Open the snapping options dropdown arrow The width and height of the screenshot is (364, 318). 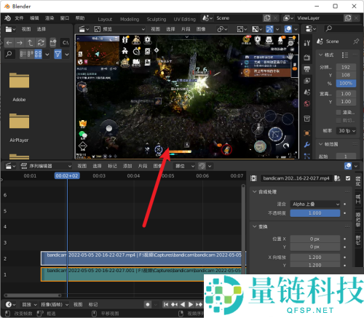[210, 166]
